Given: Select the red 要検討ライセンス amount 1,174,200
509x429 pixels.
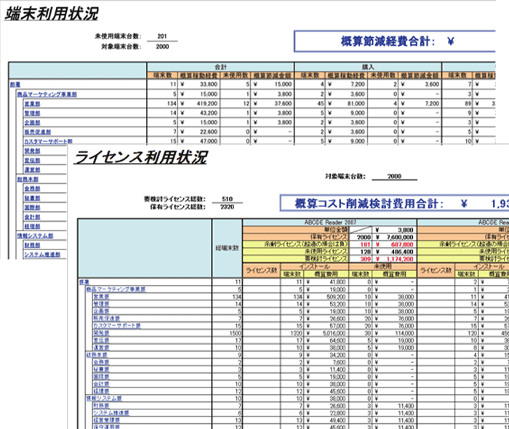Looking at the screenshot, I should coord(394,259).
